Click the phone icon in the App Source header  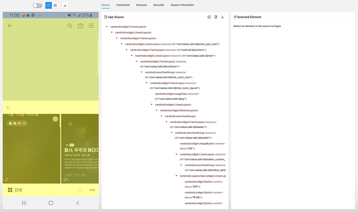click(x=216, y=16)
